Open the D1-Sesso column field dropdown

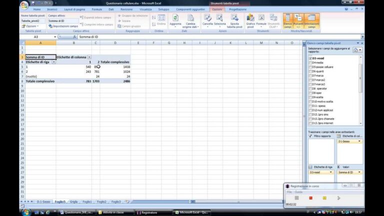[359, 141]
